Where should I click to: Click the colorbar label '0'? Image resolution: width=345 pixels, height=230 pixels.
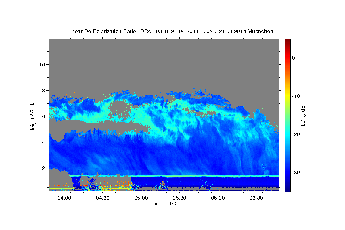coord(294,58)
